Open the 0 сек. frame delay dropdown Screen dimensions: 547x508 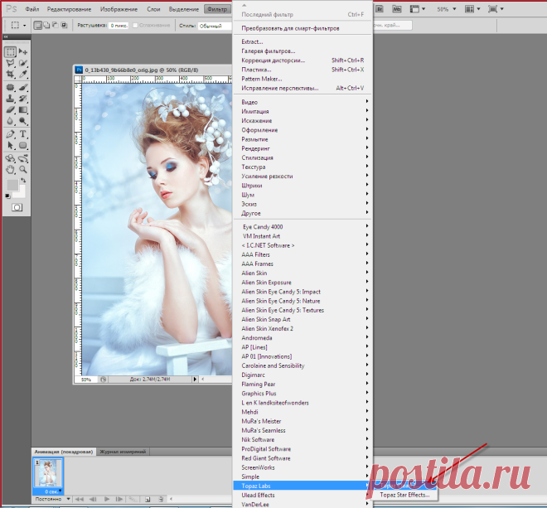tap(53, 491)
